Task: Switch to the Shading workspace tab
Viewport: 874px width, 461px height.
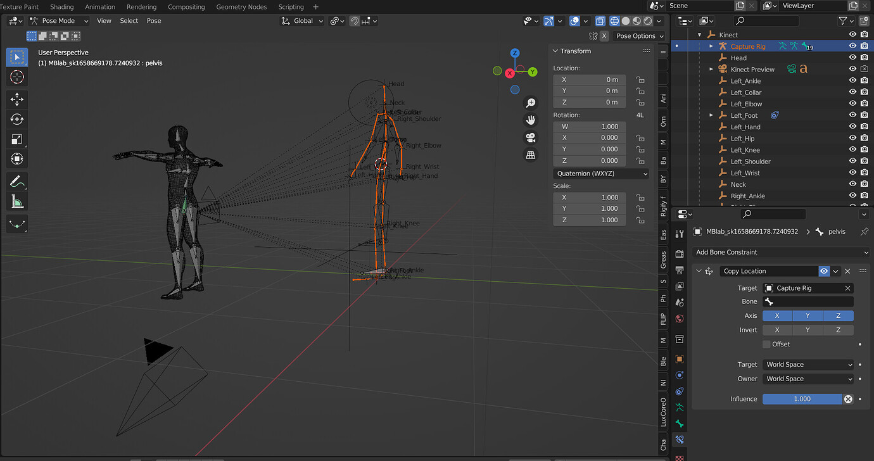Action: coord(61,7)
